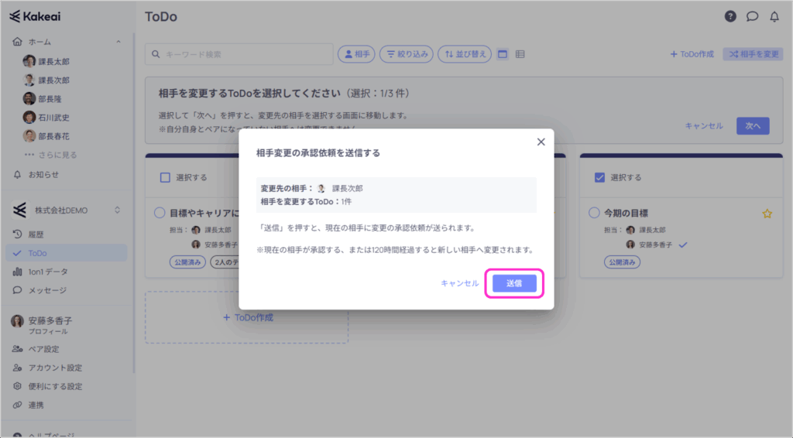Close the dialog with X icon
Viewport: 793px width, 438px height.
[541, 142]
